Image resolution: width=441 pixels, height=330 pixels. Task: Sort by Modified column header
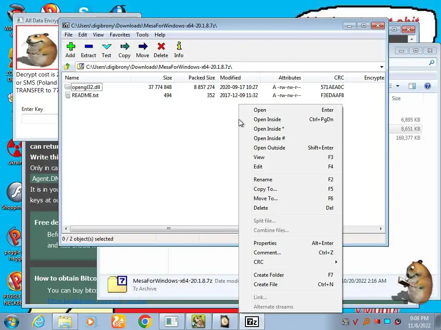[x=239, y=78]
